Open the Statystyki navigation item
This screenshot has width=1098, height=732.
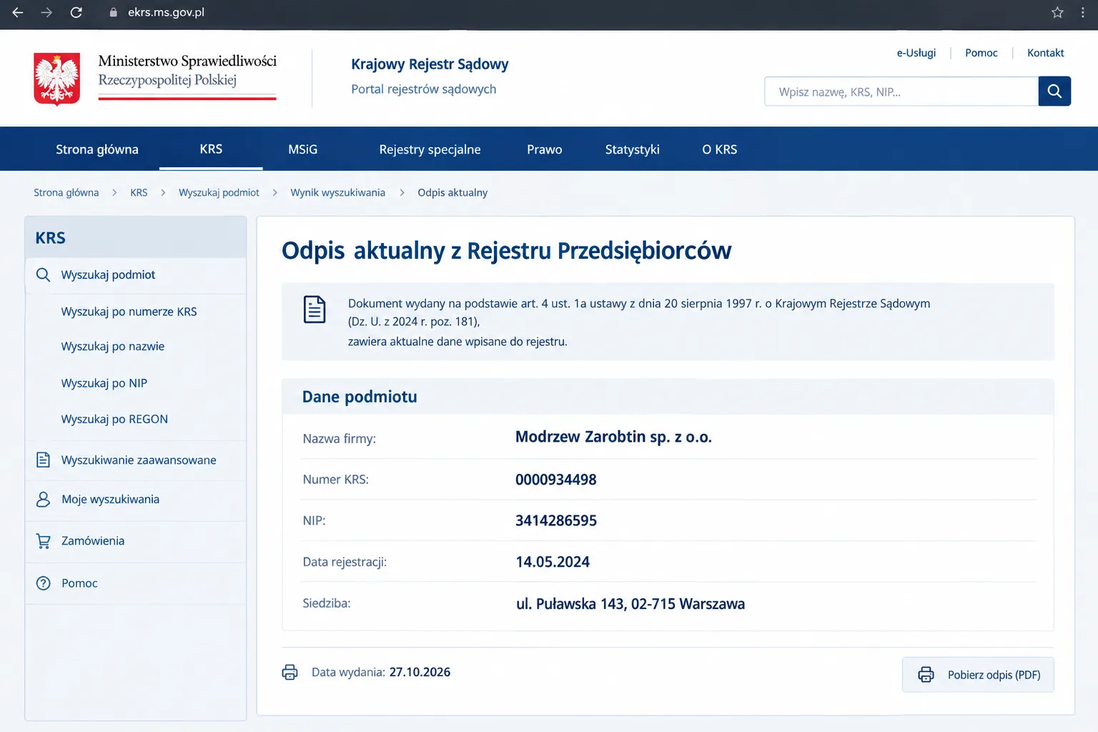click(x=632, y=149)
